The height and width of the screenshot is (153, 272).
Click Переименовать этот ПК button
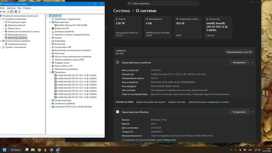point(239,52)
